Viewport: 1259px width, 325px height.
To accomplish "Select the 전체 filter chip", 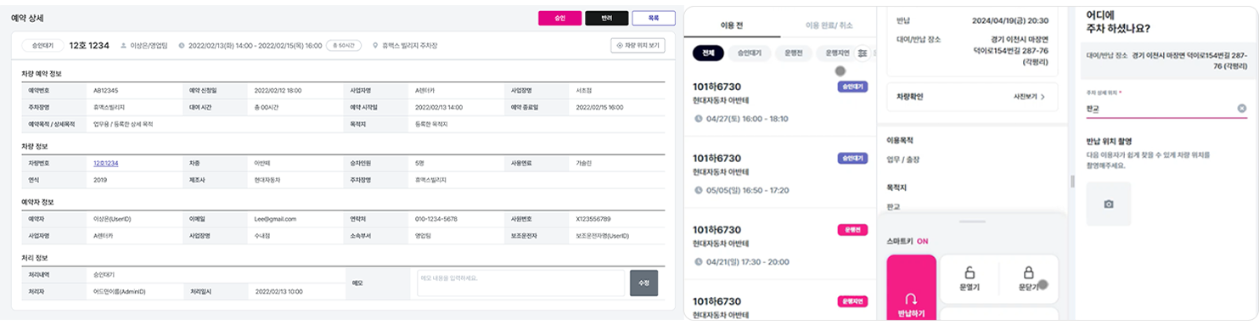I will (x=708, y=53).
